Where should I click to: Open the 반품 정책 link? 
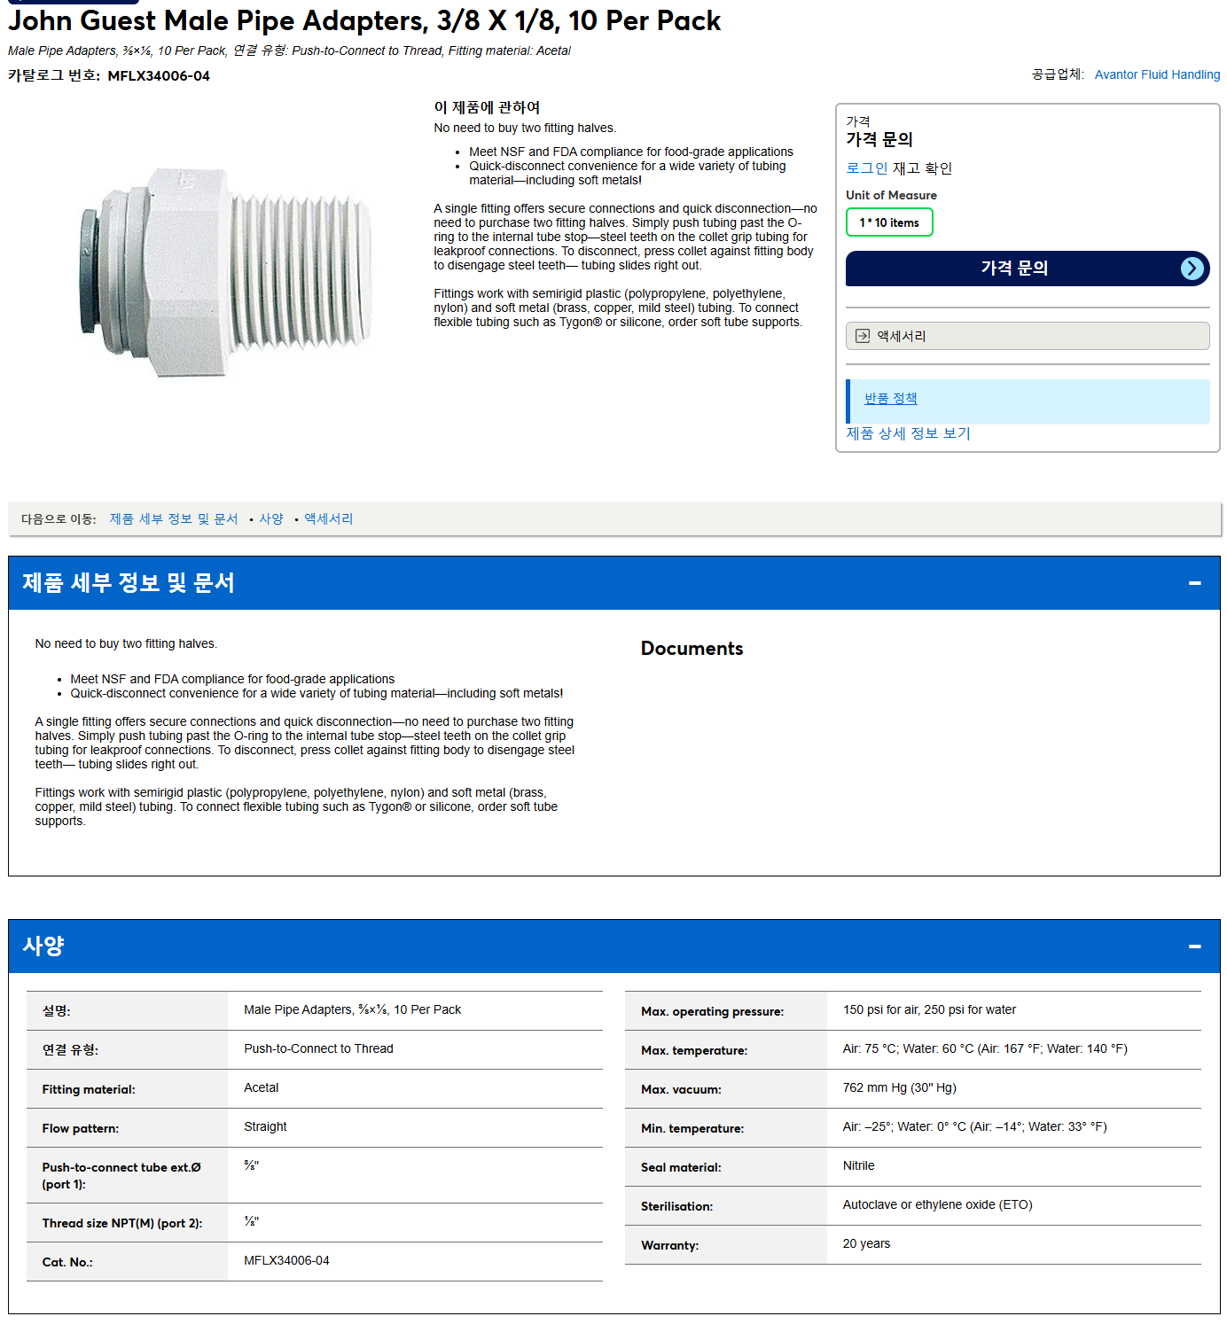click(891, 399)
